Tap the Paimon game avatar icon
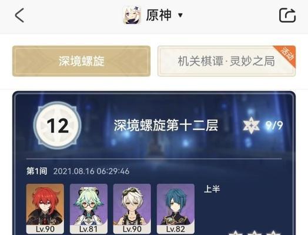 132,15
